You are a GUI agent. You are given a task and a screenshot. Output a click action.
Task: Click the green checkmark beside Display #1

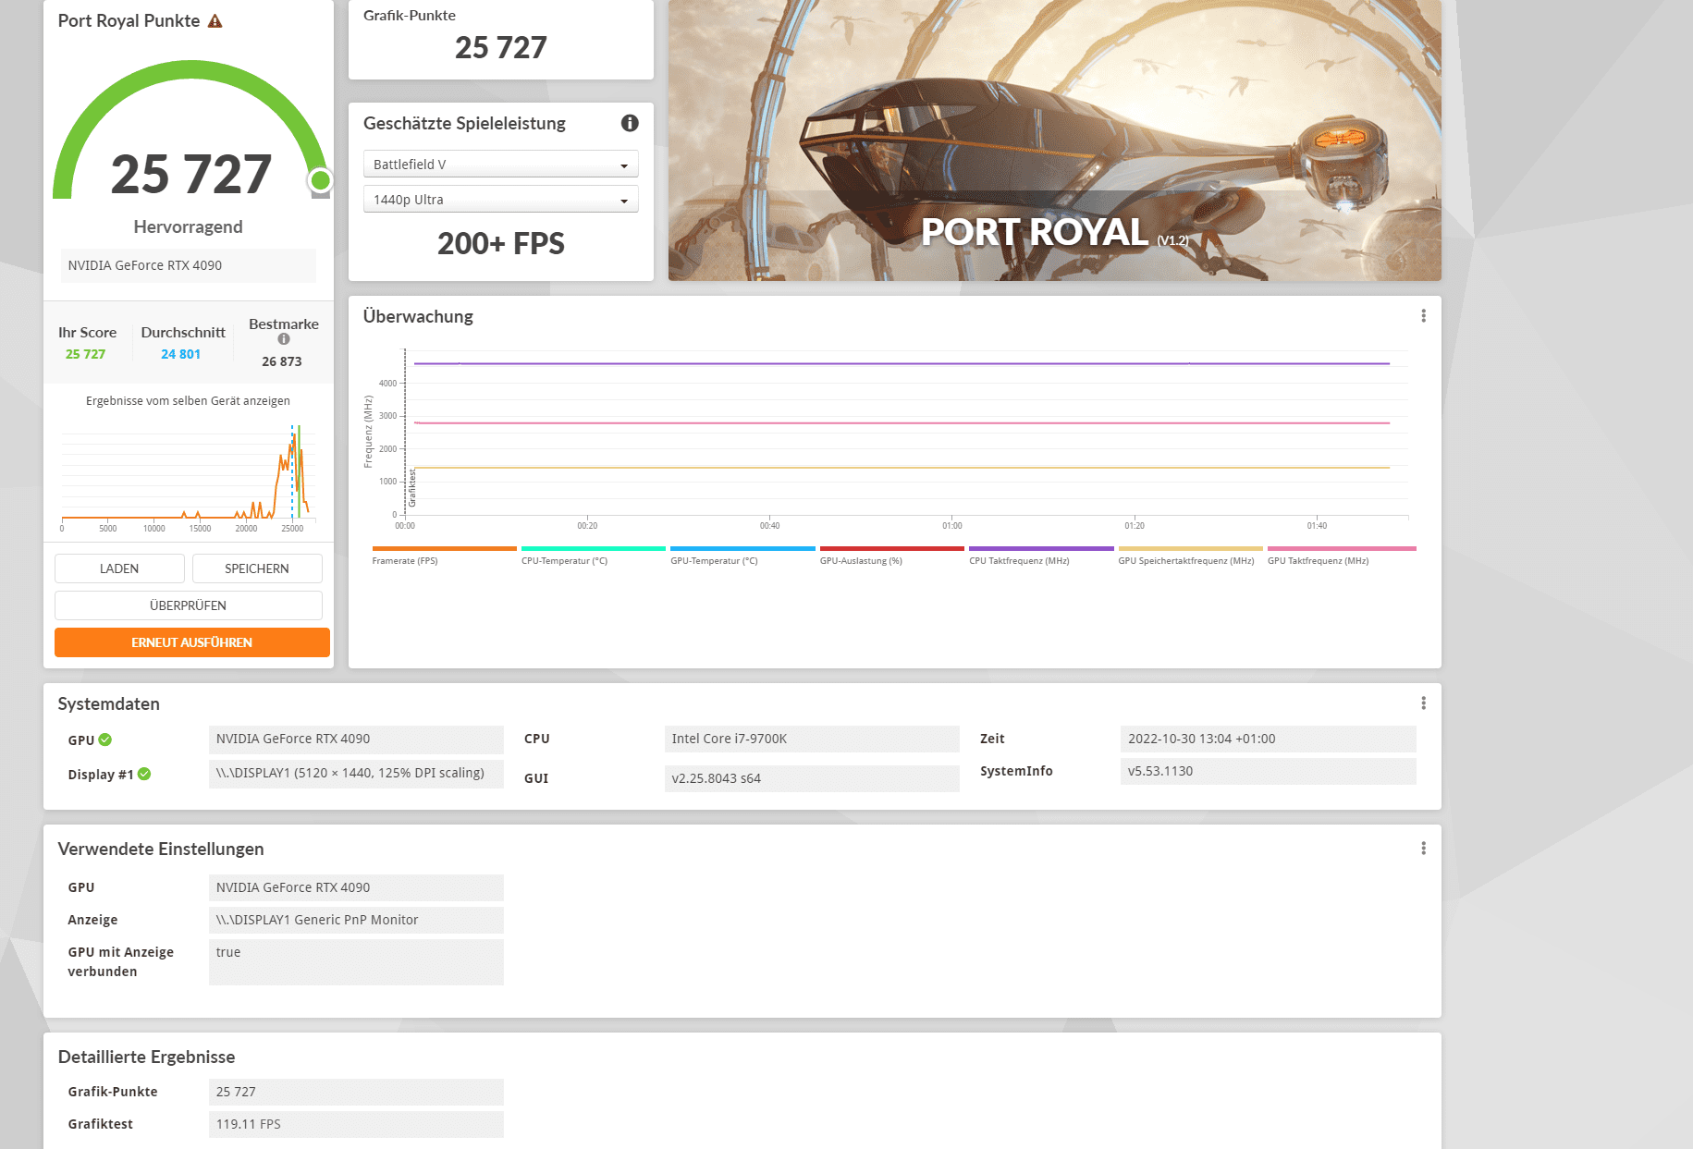click(x=144, y=775)
